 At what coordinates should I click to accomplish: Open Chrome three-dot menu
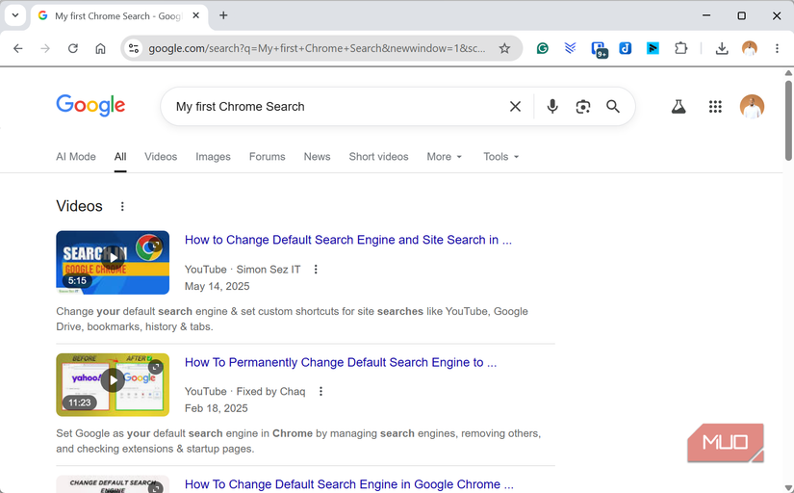[777, 49]
